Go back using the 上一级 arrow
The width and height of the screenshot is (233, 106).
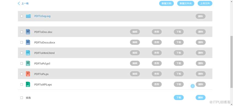(19, 3)
